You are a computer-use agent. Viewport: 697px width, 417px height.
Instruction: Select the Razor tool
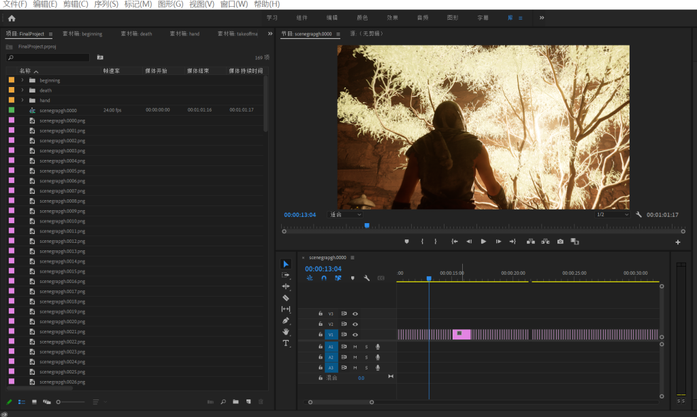(x=286, y=298)
